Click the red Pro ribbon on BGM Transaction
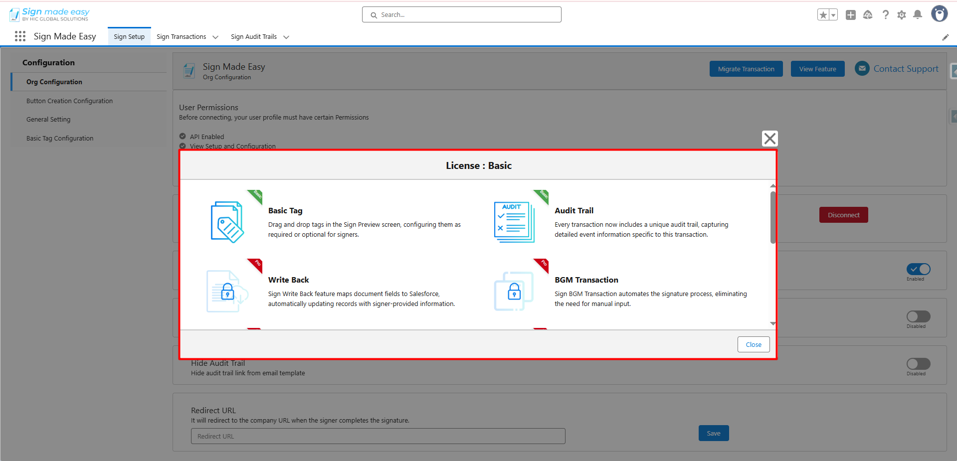This screenshot has height=461, width=957. click(543, 265)
